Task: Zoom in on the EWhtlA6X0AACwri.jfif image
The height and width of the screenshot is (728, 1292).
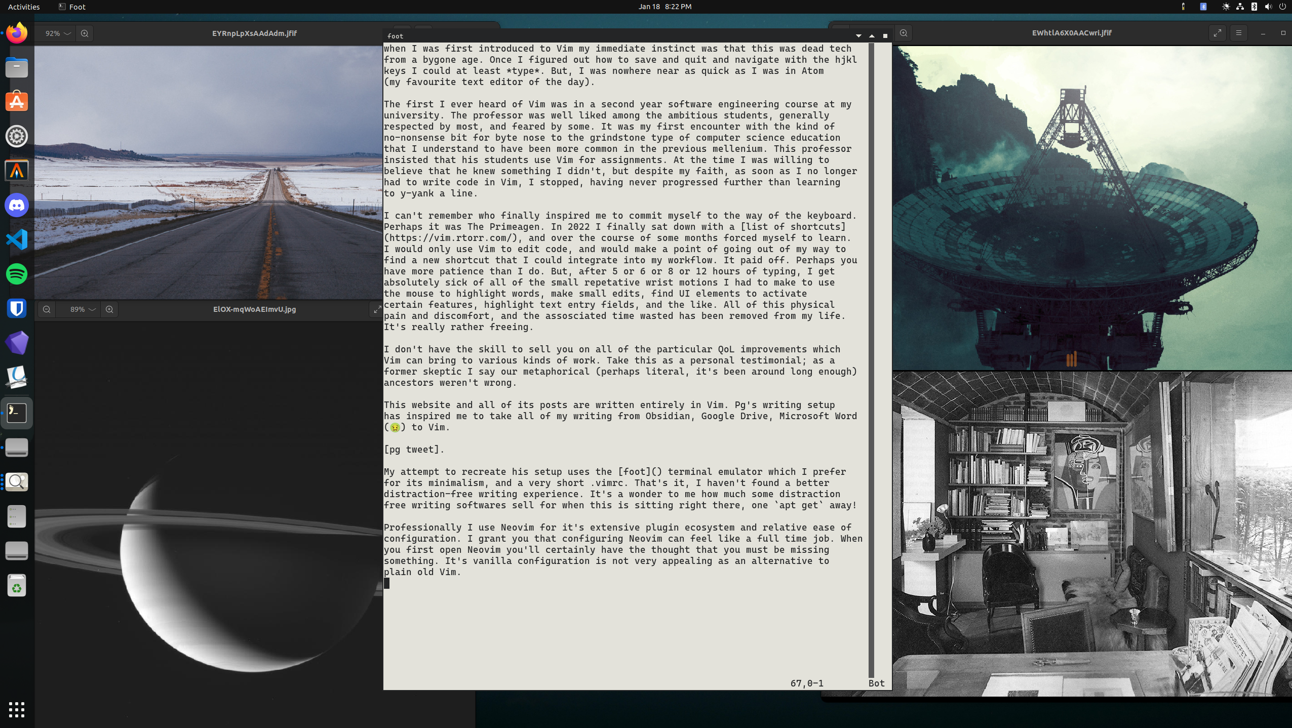Action: [904, 33]
